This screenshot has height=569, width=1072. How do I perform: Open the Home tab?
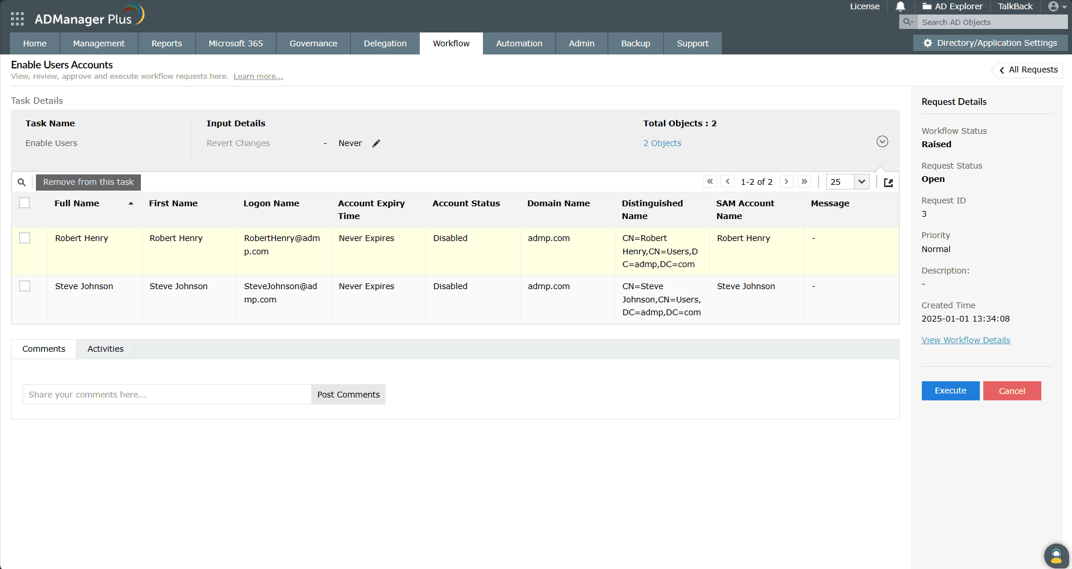tap(35, 43)
